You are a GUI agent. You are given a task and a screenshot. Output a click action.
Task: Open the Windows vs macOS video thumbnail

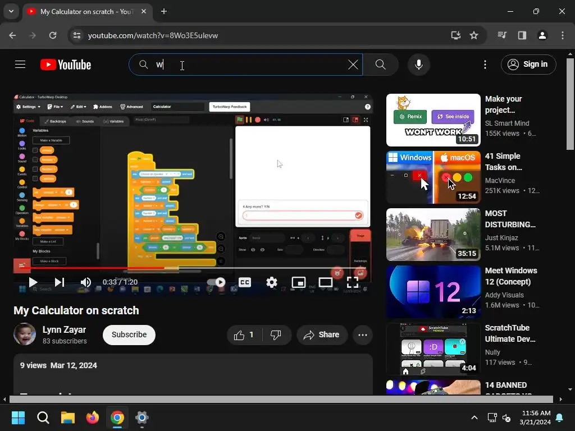point(433,177)
